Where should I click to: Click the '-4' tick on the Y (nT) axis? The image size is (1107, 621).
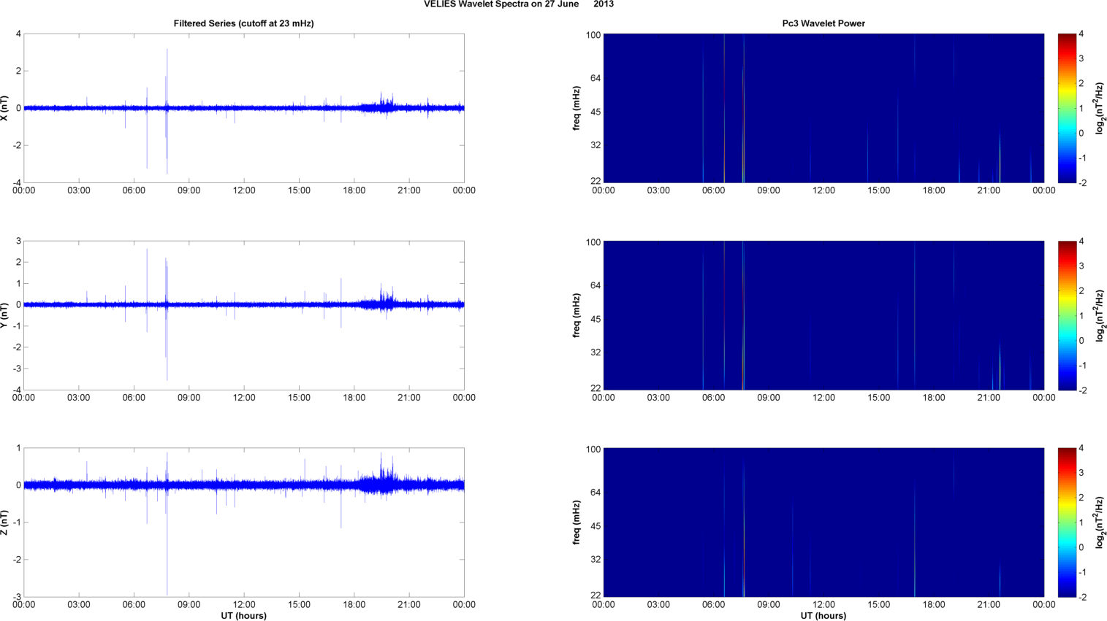(x=15, y=390)
